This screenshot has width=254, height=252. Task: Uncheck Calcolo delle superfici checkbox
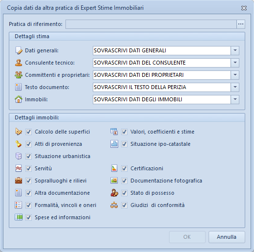(28, 132)
